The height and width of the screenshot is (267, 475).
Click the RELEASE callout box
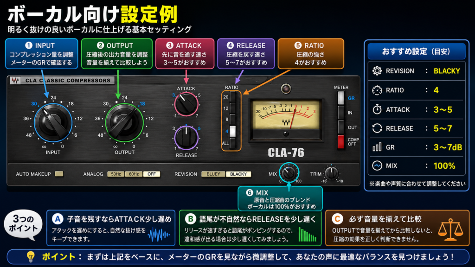246,54
